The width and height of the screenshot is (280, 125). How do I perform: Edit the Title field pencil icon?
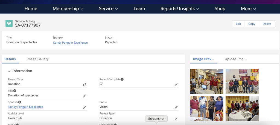84,96
